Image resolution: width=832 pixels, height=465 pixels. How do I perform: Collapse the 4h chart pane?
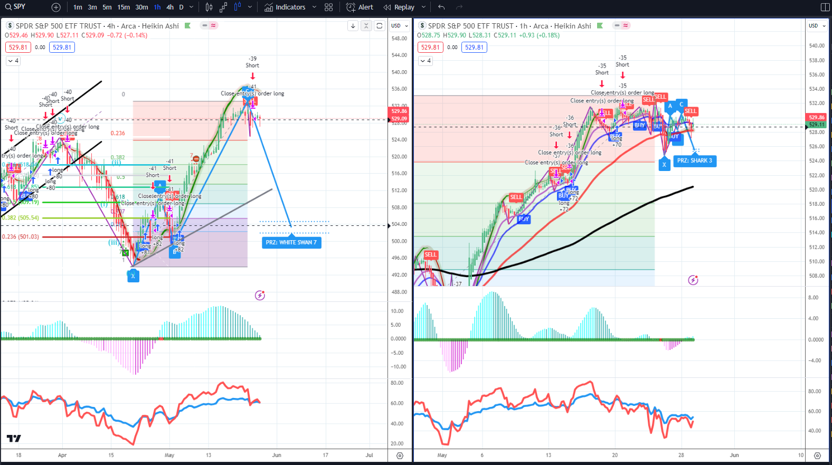(366, 25)
